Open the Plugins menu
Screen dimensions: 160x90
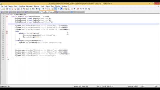pos(58,6)
